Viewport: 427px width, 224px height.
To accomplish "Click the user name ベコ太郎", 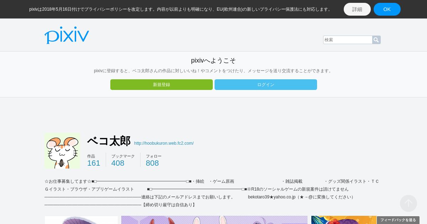I will point(109,141).
